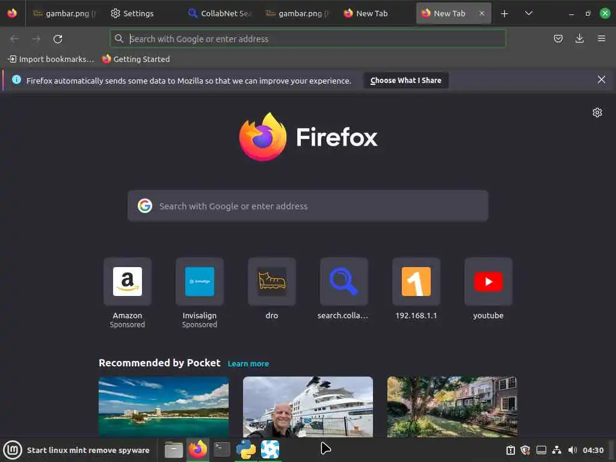This screenshot has height=462, width=616.
Task: Reload the current page
Action: [x=58, y=39]
